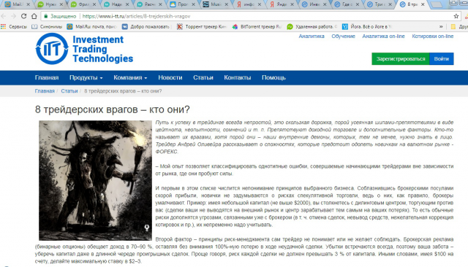Image resolution: width=468 pixels, height=267 pixels.
Task: Open the Йога bookmark
Action: pos(367,26)
